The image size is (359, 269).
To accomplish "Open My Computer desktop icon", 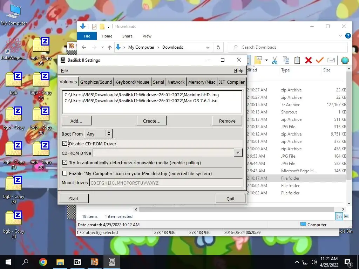I will pyautogui.click(x=14, y=14).
